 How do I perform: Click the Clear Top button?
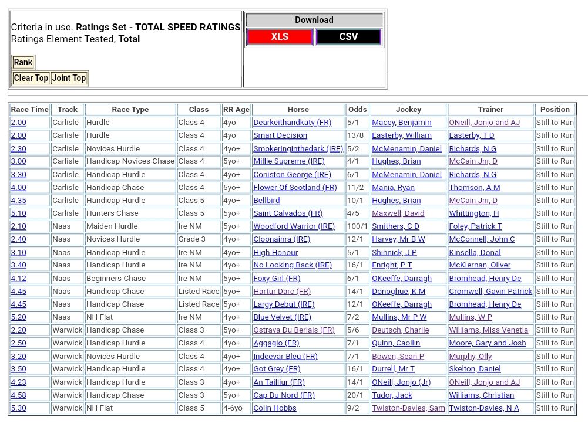[x=31, y=78]
